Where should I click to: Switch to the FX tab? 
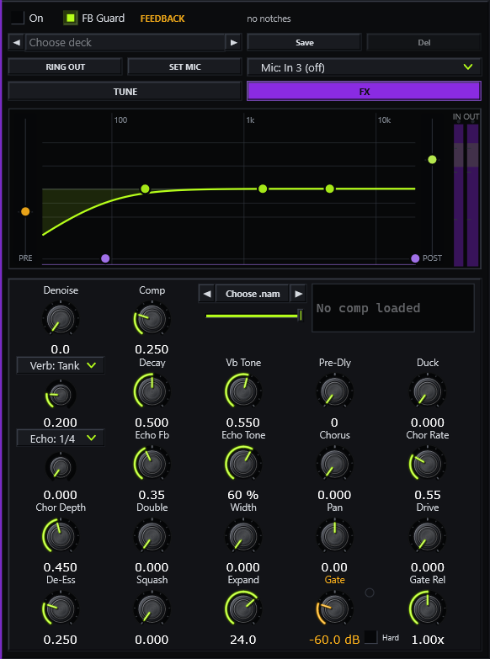pyautogui.click(x=365, y=91)
